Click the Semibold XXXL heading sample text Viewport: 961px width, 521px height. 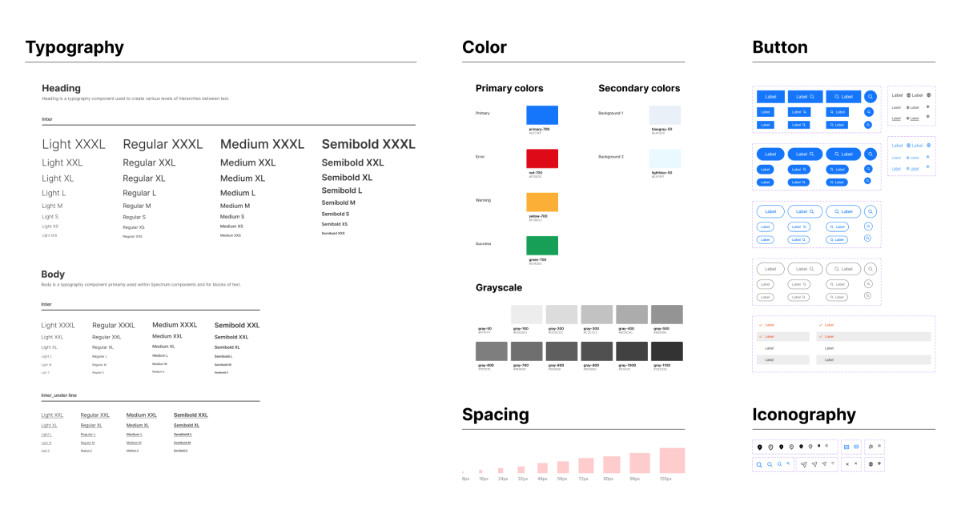368,145
